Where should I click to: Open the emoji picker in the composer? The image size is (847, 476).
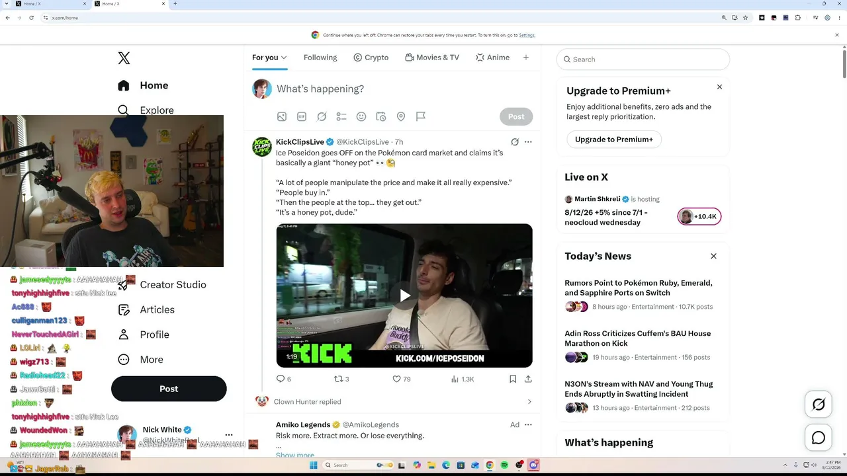click(361, 116)
